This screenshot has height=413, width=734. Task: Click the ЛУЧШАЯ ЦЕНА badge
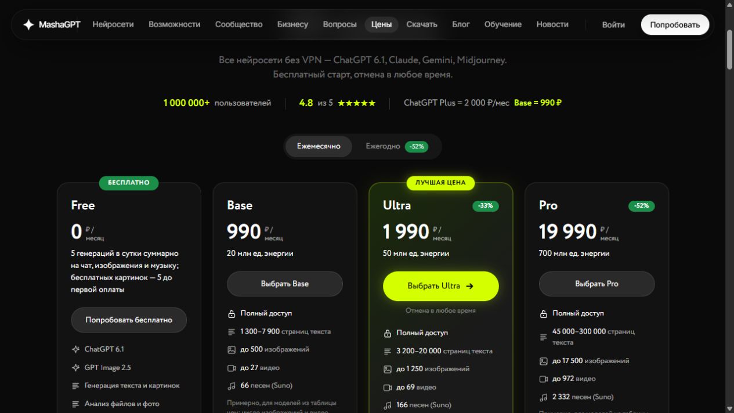[x=441, y=183]
